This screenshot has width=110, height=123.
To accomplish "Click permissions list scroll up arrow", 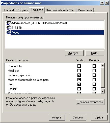I will pyautogui.click(x=103, y=65).
